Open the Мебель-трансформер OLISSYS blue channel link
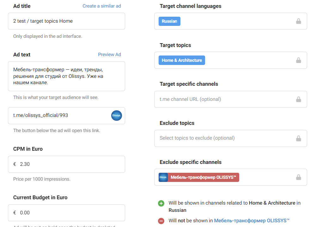 click(252, 221)
